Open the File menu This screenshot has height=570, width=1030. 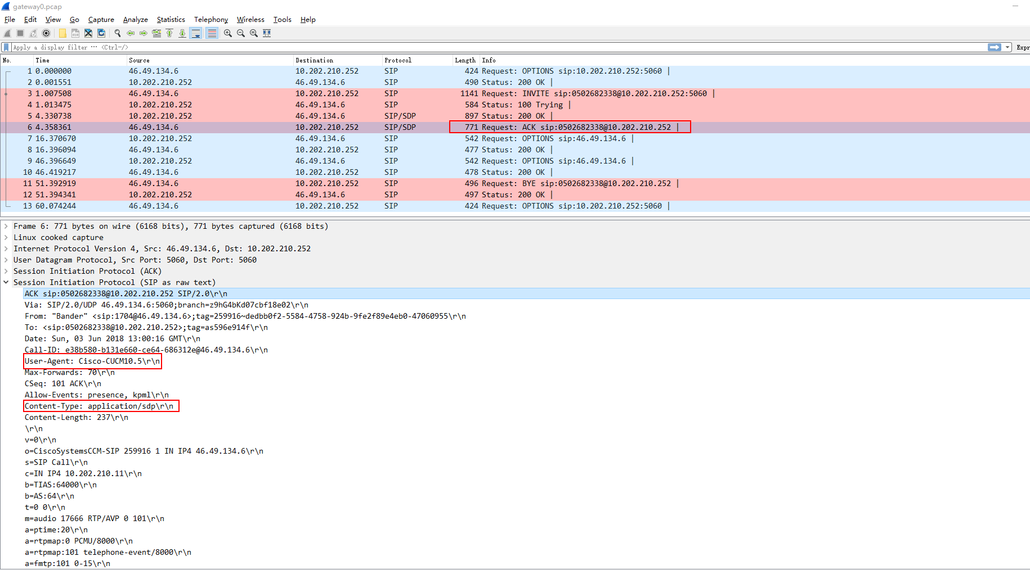pyautogui.click(x=10, y=19)
